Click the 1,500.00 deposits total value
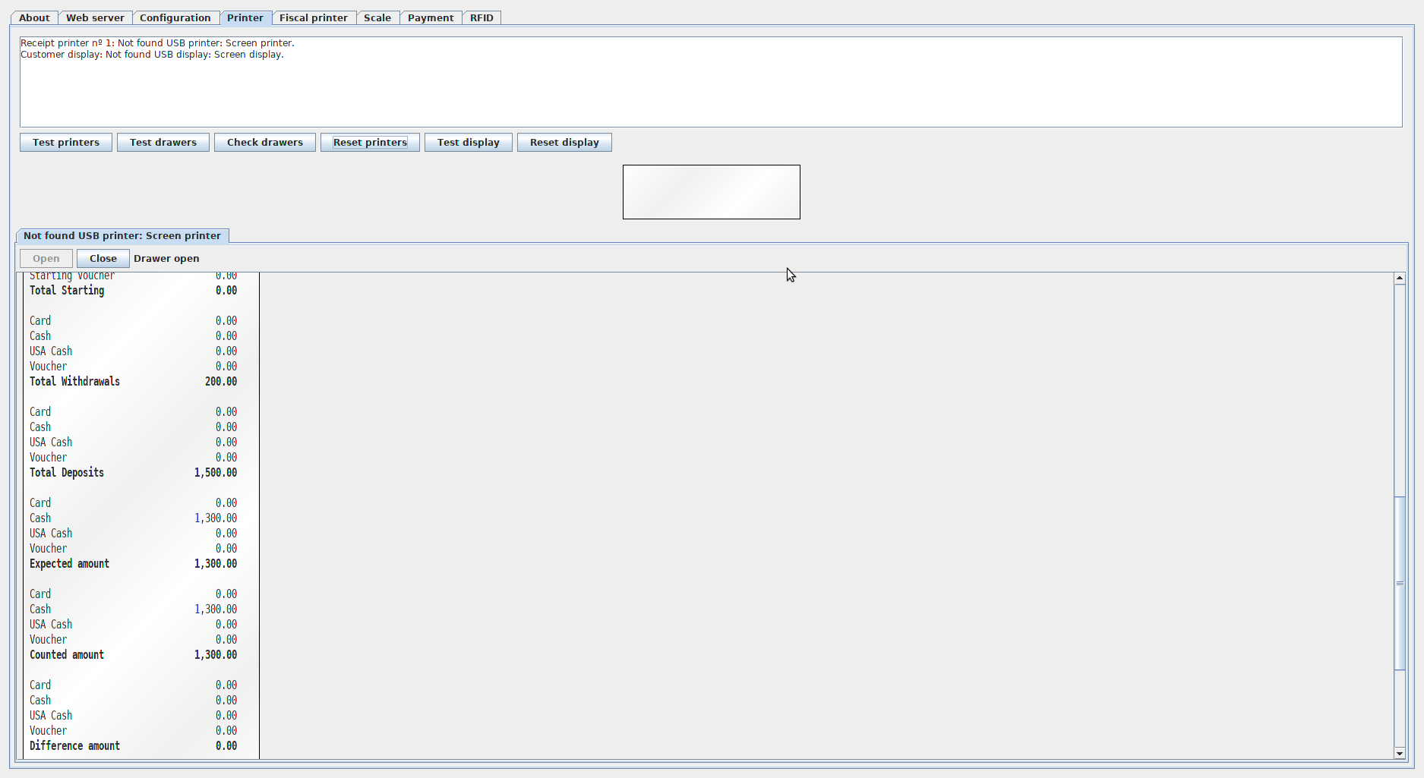This screenshot has width=1424, height=778. [x=216, y=473]
